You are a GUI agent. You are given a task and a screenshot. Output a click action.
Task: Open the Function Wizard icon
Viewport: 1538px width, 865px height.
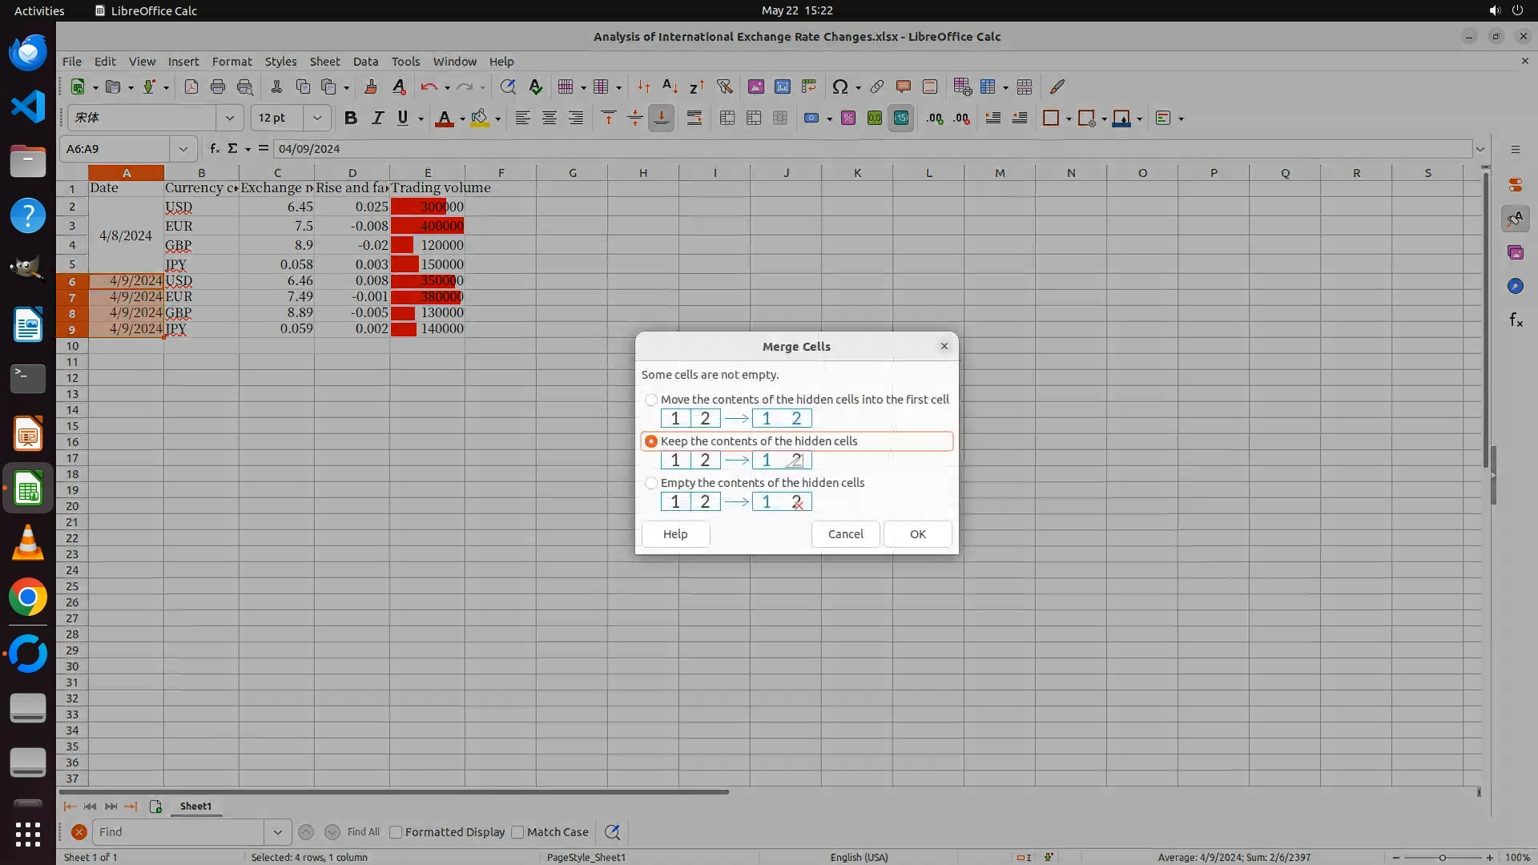coord(214,149)
